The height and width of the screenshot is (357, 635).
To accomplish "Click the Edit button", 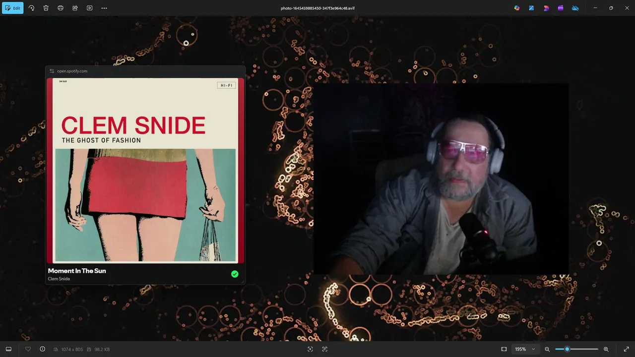I will pos(12,8).
